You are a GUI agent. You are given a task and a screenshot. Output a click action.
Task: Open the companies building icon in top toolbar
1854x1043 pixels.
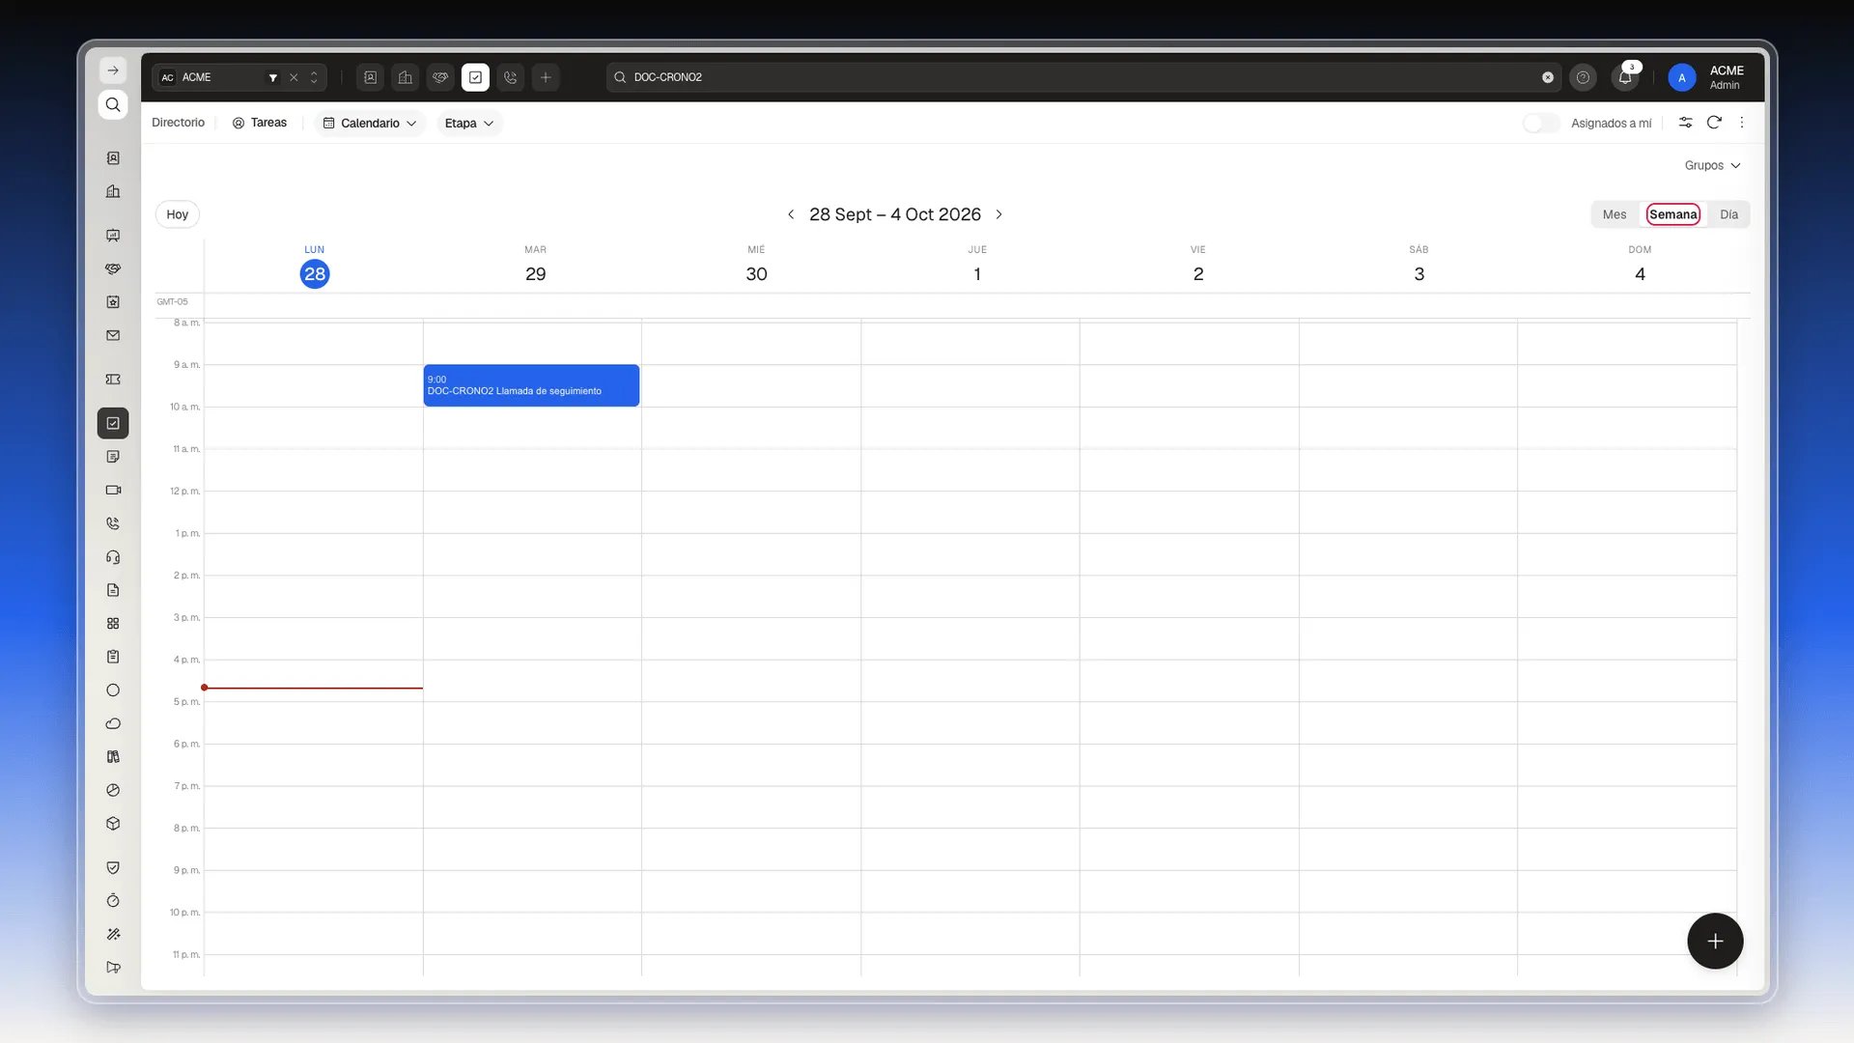[406, 77]
